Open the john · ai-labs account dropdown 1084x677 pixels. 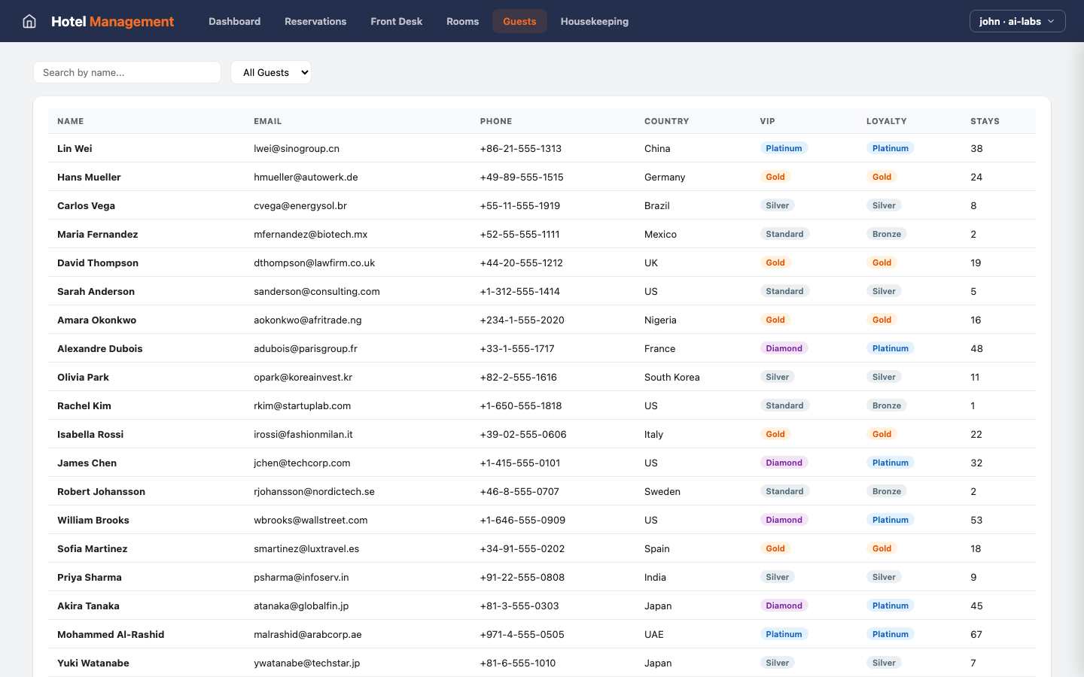tap(1016, 21)
